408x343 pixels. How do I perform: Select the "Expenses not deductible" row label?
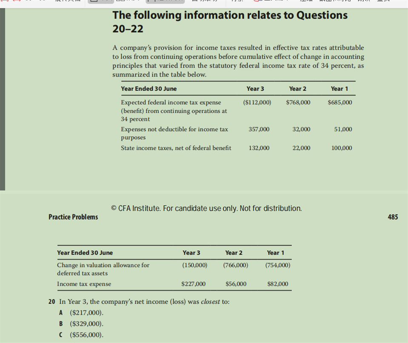[174, 133]
